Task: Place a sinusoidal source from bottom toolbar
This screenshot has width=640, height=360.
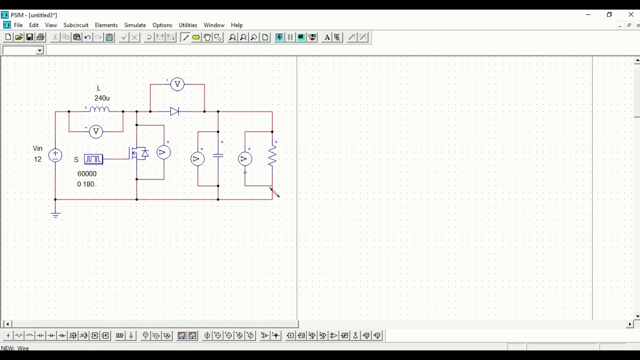Action: tap(218, 335)
